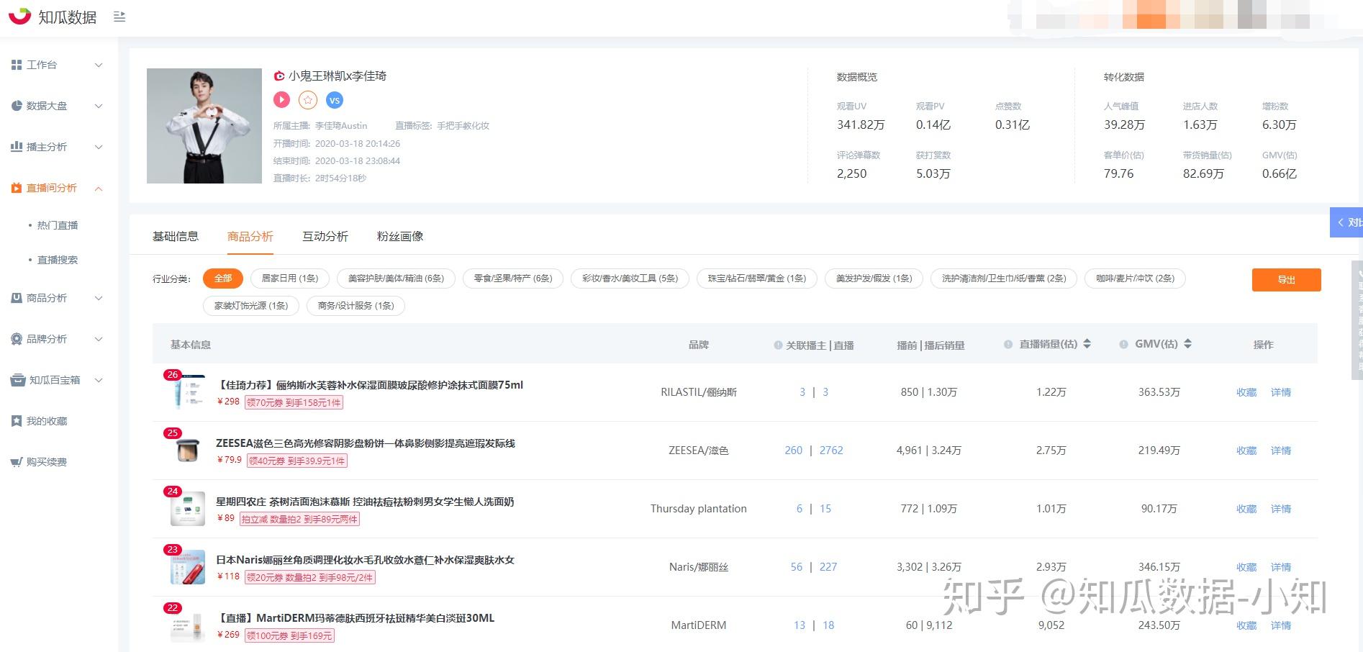This screenshot has height=652, width=1363.
Task: Click info icon beside GMV(估)
Action: (1123, 345)
